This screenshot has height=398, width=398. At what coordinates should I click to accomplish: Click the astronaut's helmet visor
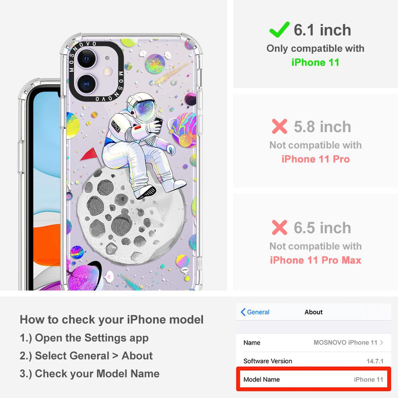click(x=145, y=108)
